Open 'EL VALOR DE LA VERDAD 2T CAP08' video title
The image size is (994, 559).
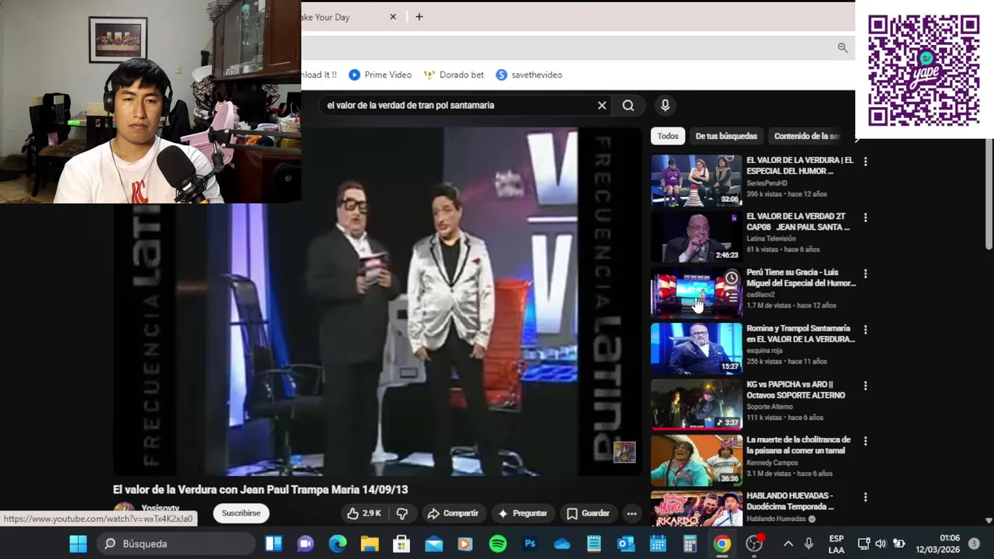[x=798, y=221]
